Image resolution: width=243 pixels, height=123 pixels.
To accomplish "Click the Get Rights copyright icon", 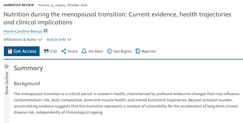I will coord(110,51).
